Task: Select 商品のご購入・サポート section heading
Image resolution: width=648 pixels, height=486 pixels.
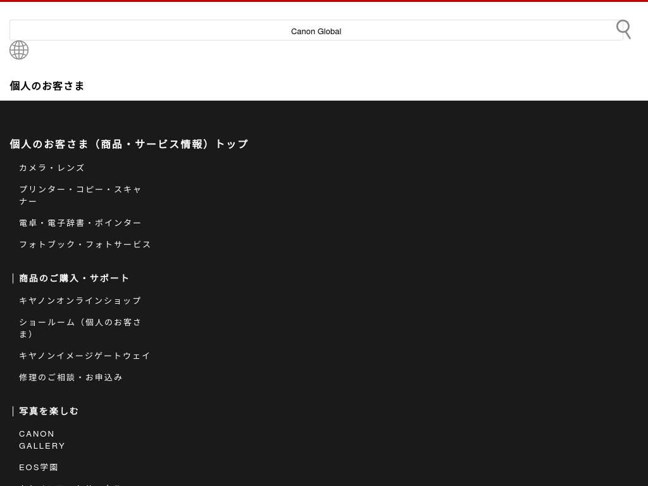Action: click(x=74, y=278)
